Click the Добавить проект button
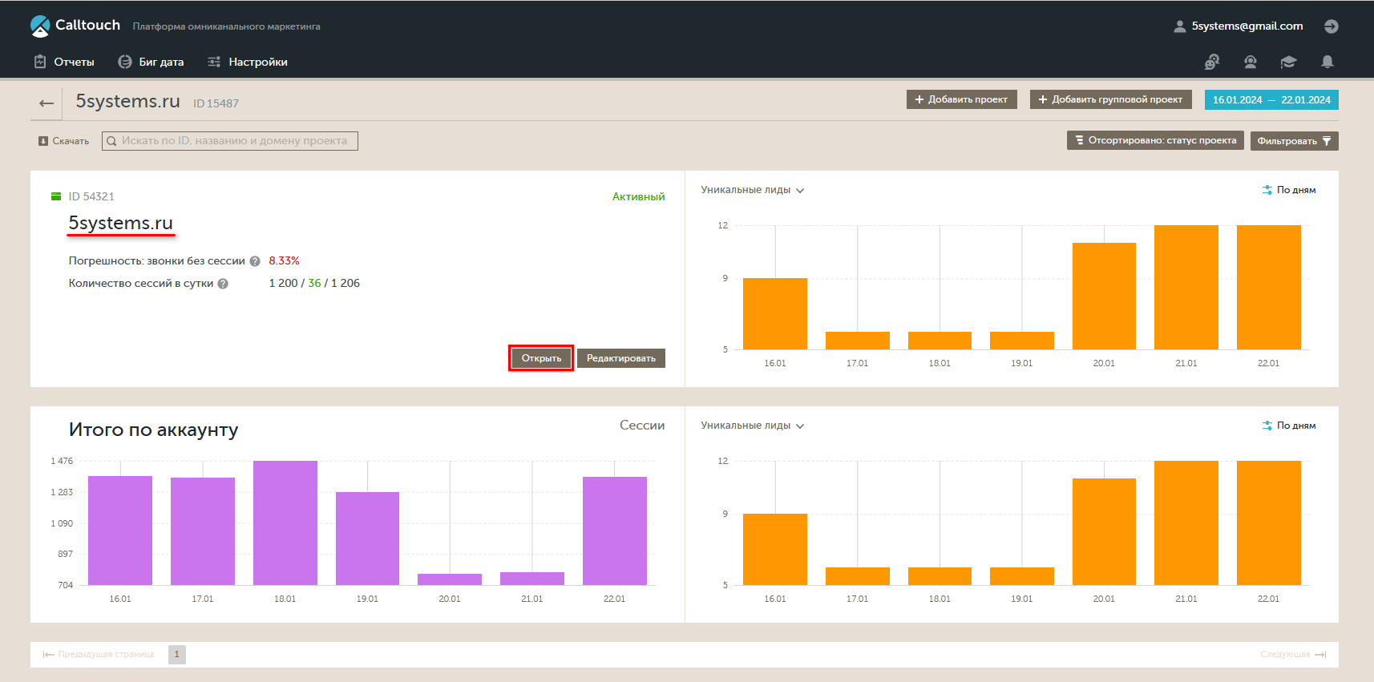 962,99
